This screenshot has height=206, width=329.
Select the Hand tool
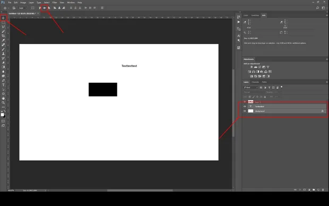pyautogui.click(x=3, y=98)
